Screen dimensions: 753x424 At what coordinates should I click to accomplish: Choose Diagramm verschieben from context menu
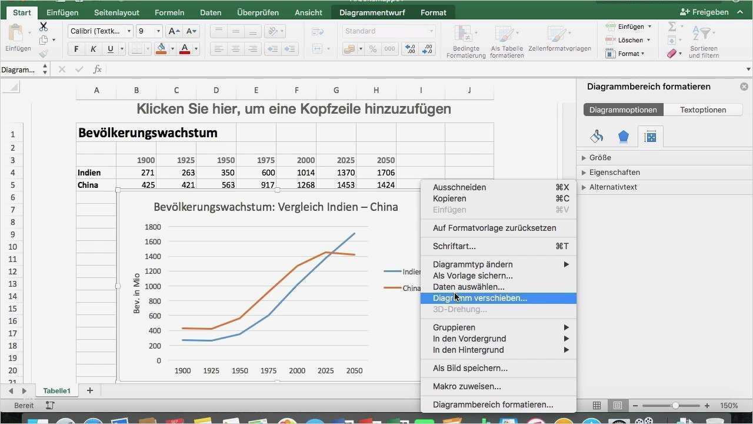point(480,298)
